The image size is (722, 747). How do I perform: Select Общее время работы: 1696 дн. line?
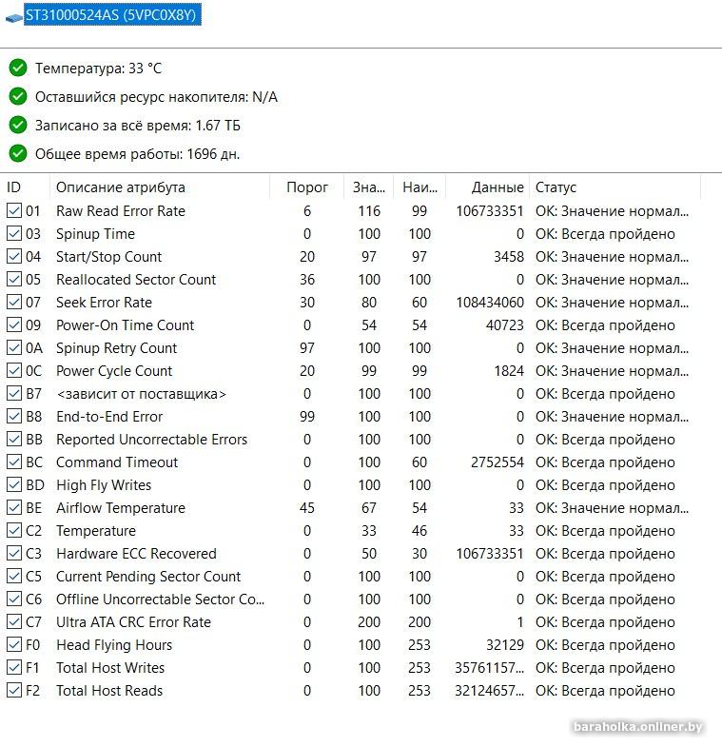tap(138, 154)
